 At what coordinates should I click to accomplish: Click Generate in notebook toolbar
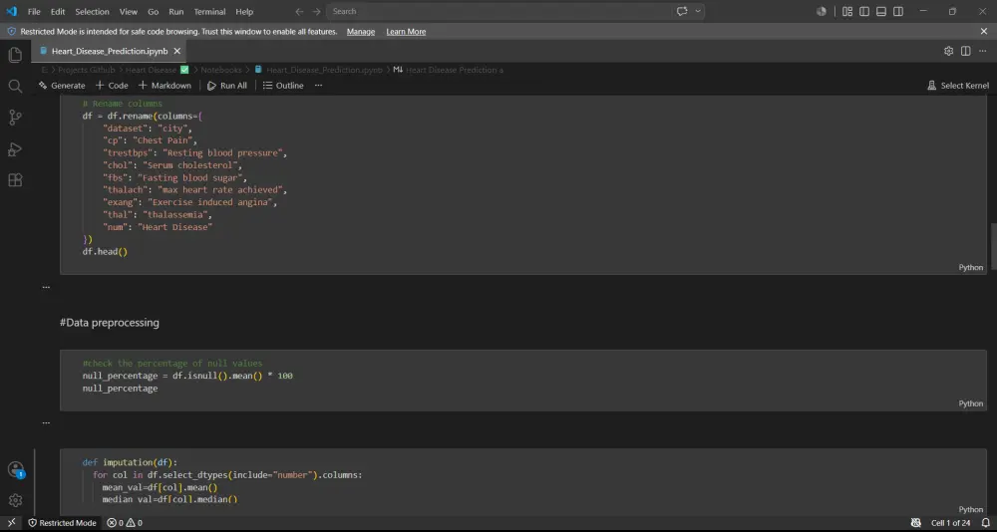[x=62, y=85]
